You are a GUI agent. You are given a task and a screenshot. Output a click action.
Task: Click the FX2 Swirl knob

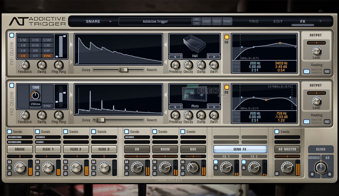(x=214, y=115)
